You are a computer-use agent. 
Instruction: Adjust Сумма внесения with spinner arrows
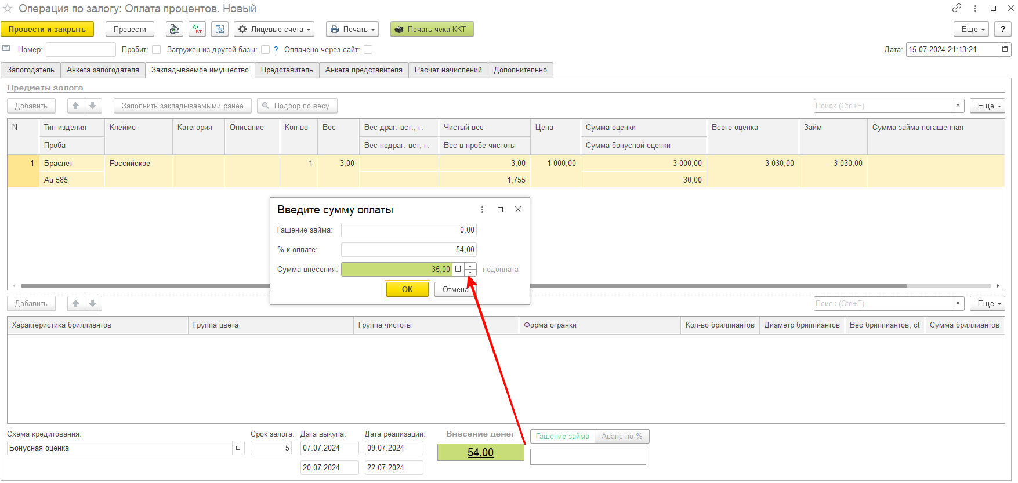click(x=470, y=269)
